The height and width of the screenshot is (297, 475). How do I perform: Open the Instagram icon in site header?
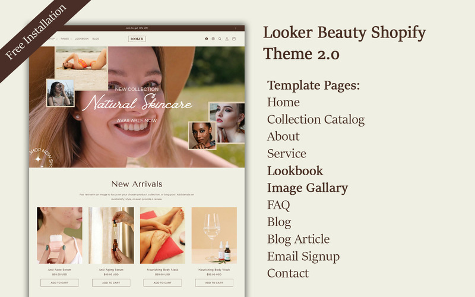[213, 39]
